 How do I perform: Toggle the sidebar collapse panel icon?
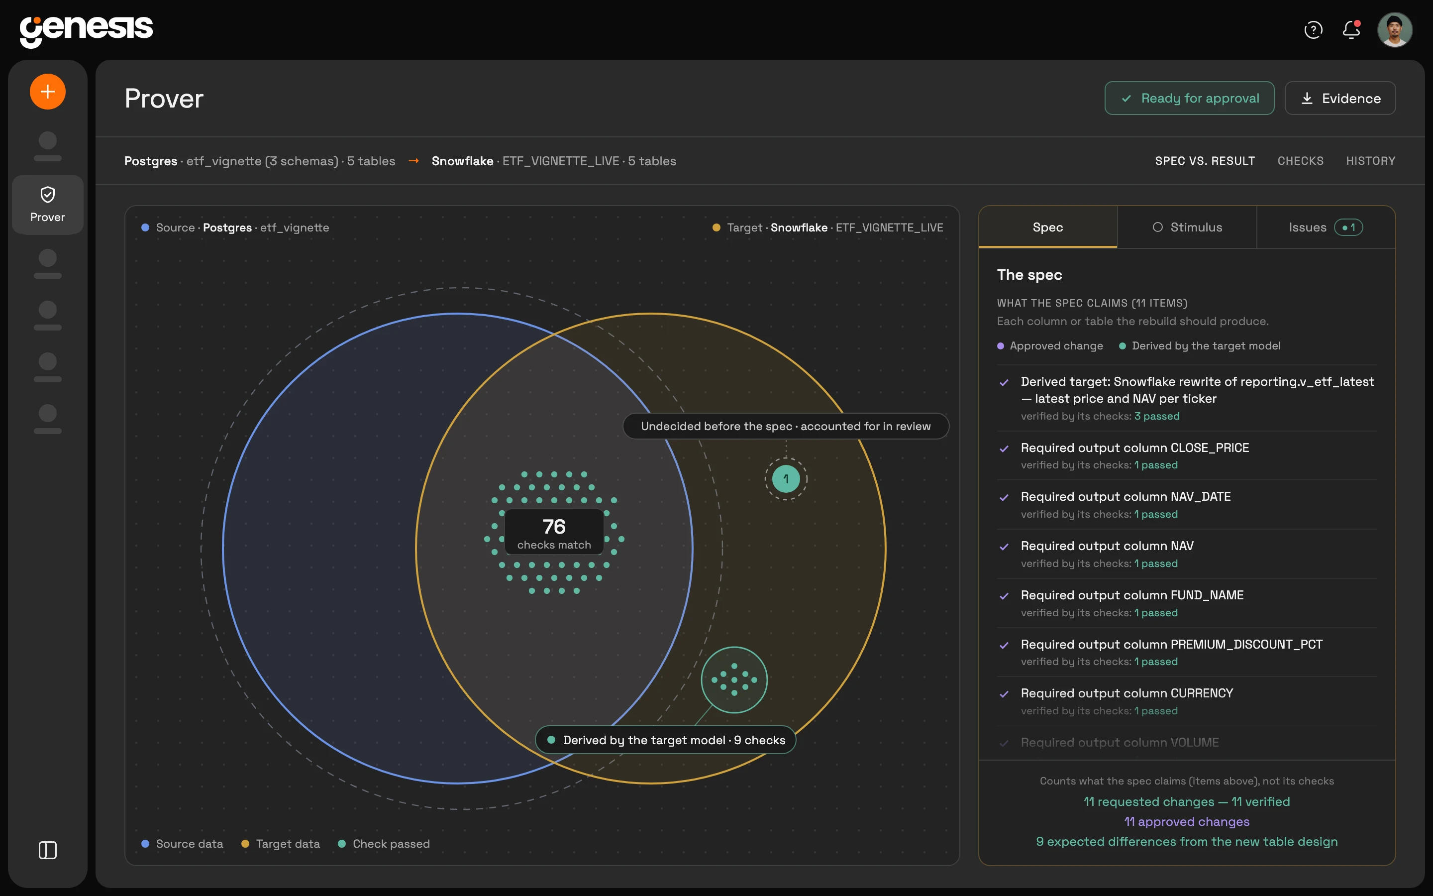47,850
